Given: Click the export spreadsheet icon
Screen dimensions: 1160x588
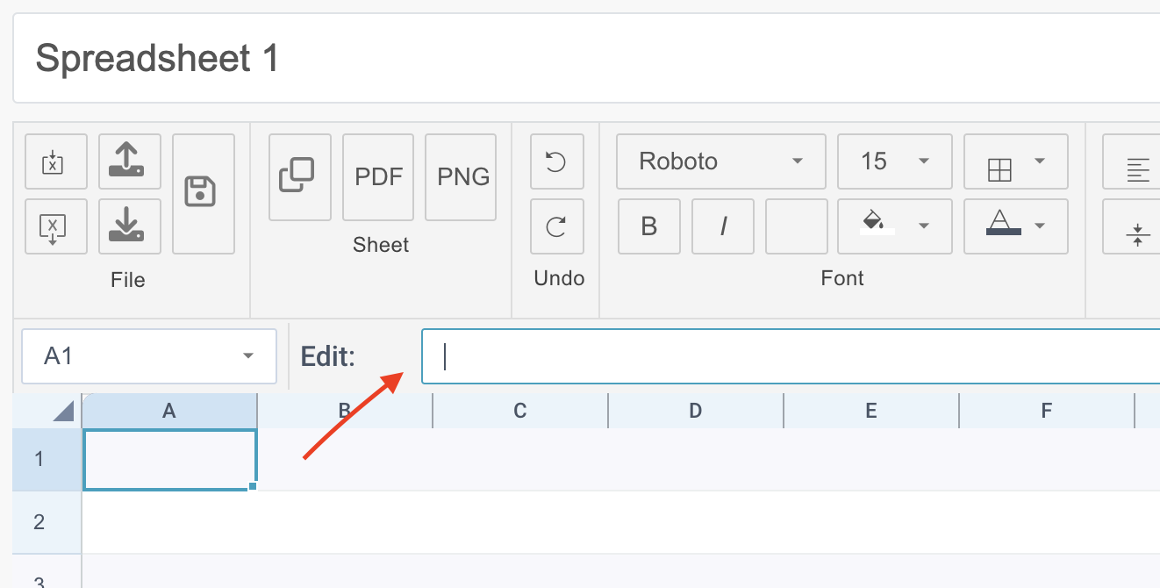Looking at the screenshot, I should click(x=55, y=226).
